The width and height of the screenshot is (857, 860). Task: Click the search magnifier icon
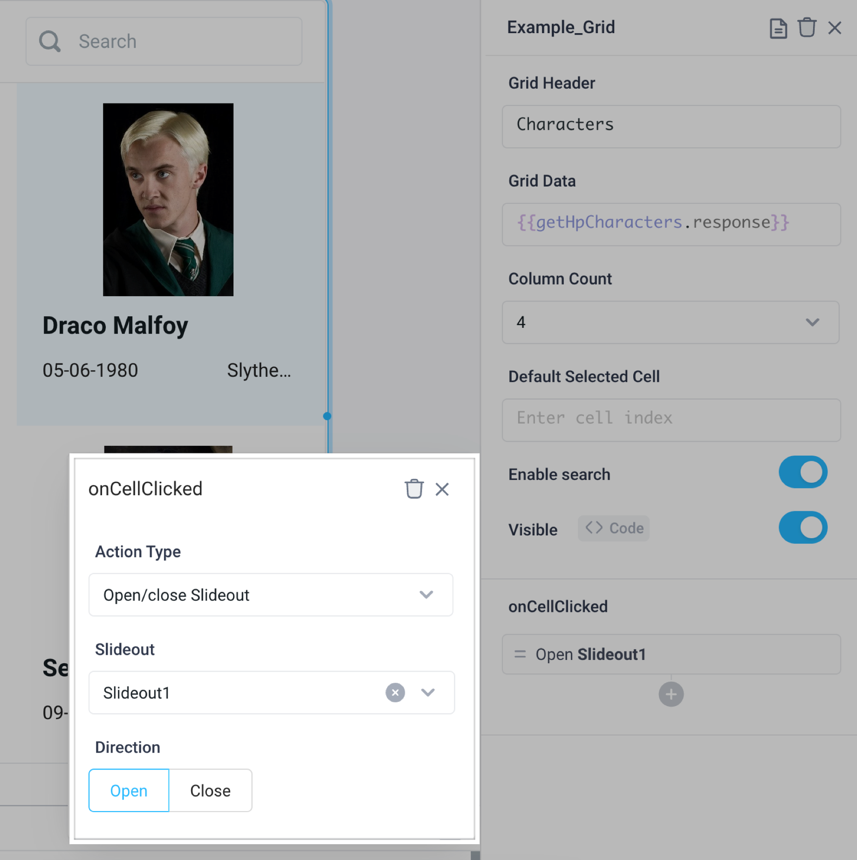pos(50,41)
